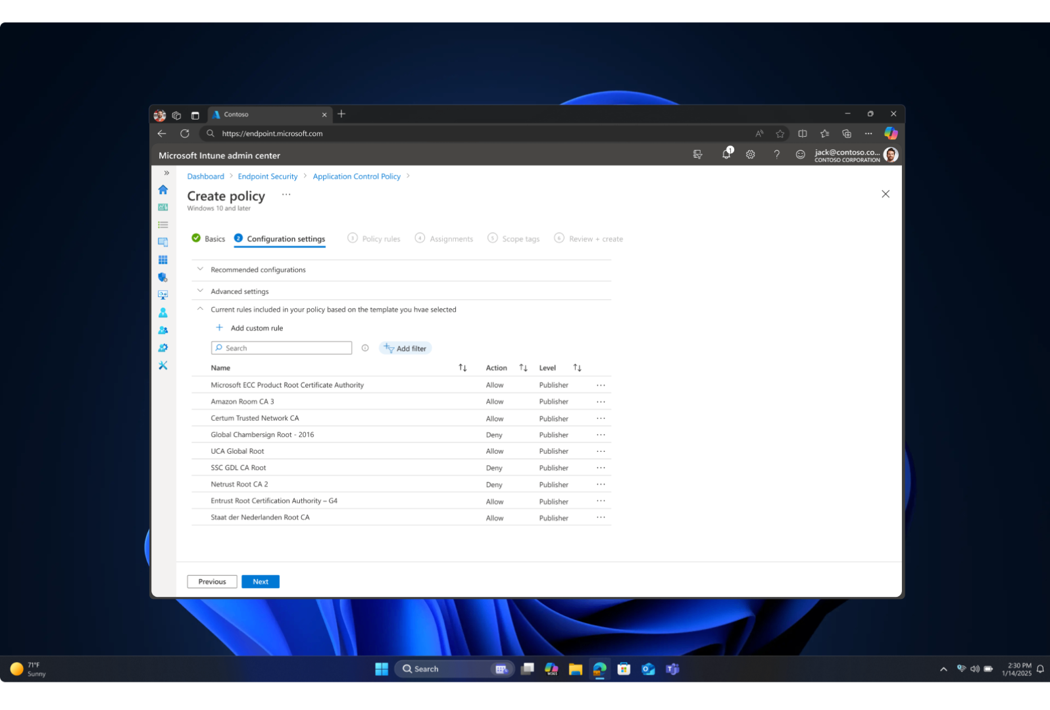Image resolution: width=1050 pixels, height=710 pixels.
Task: Open options for Netrust Root CA 2 row
Action: 601,485
